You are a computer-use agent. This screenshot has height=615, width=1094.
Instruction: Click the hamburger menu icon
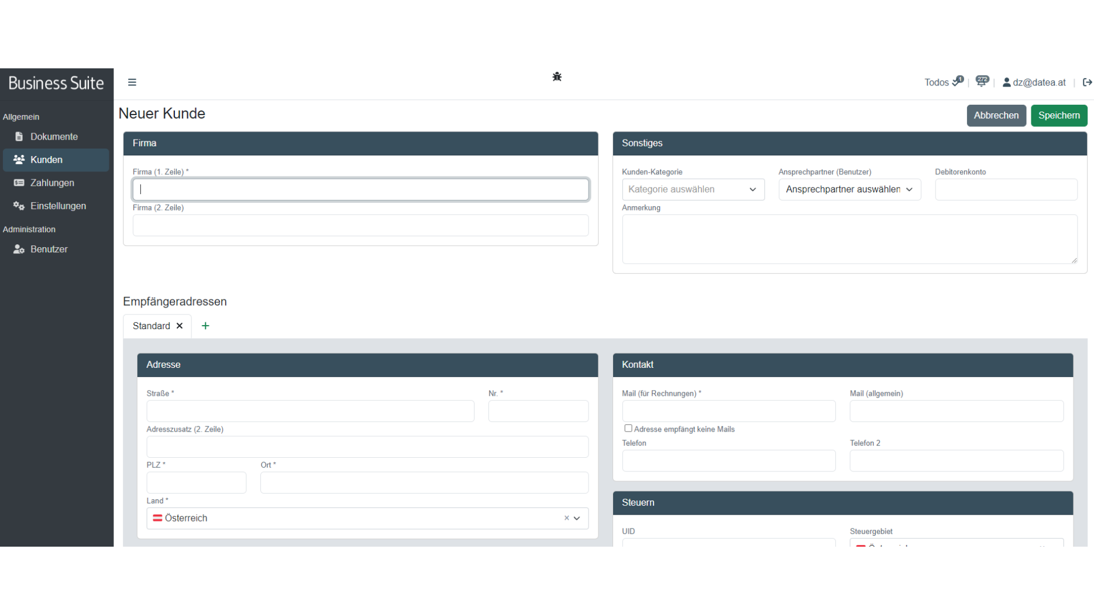(132, 82)
